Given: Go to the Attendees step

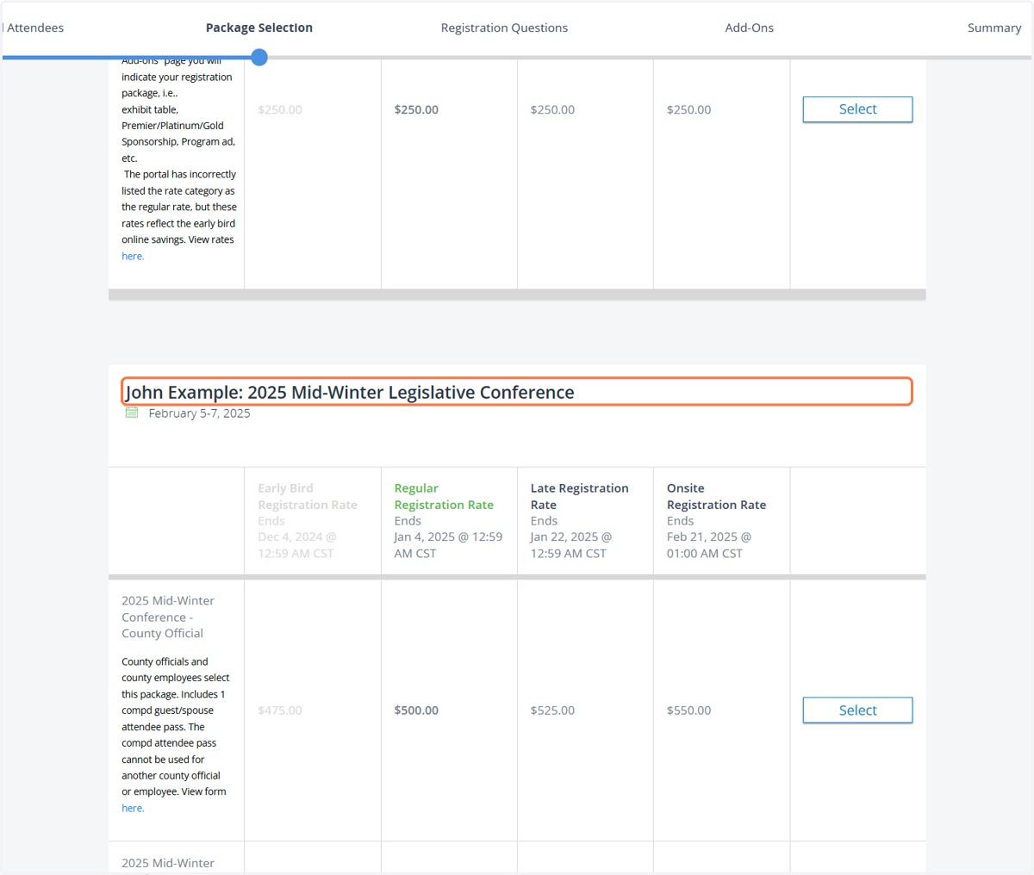Looking at the screenshot, I should (x=34, y=28).
